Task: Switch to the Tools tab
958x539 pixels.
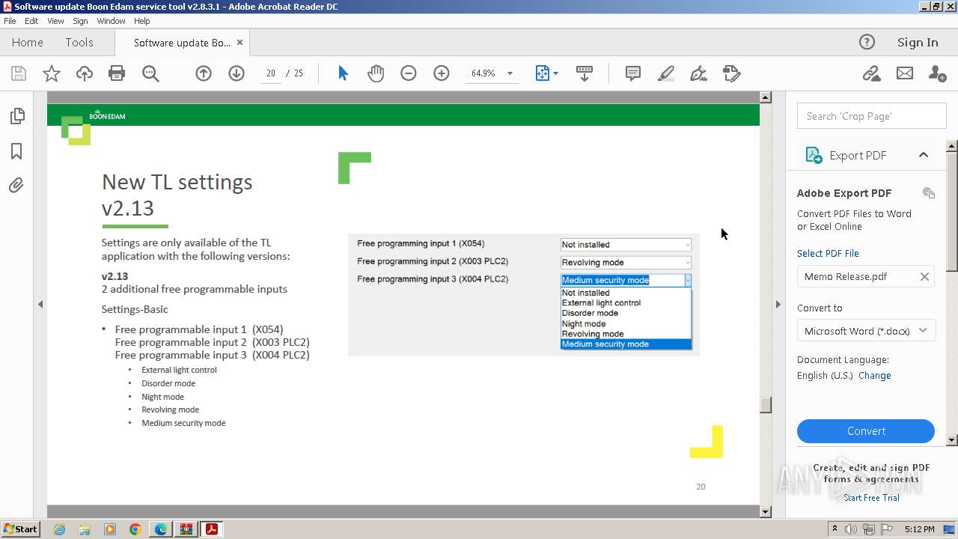Action: 79,42
